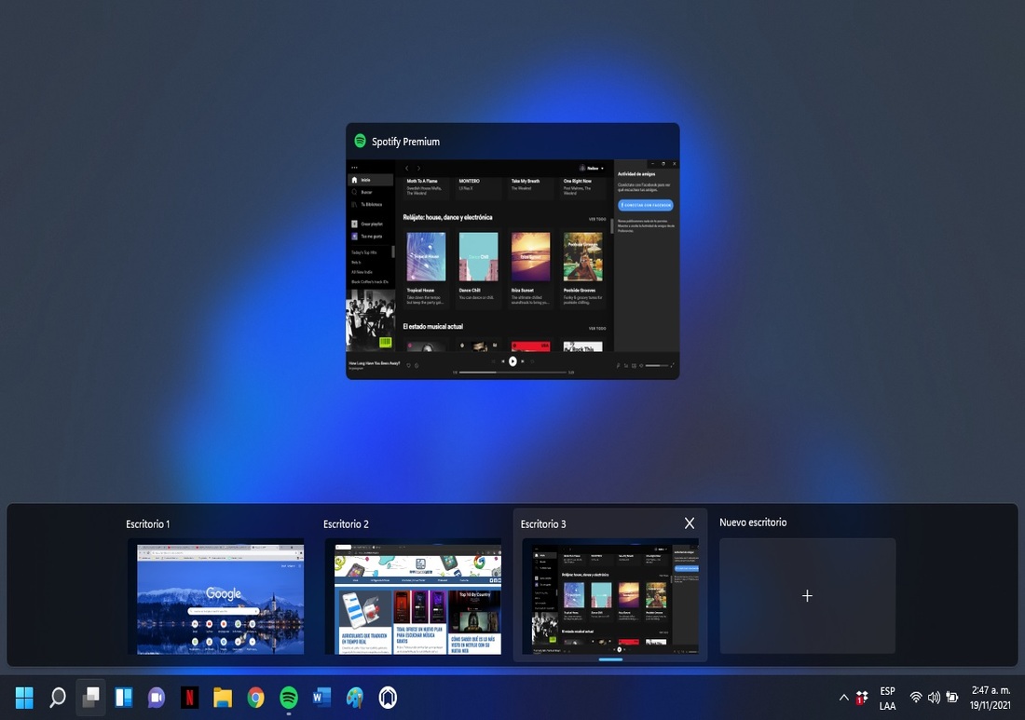Expand hidden system tray icons
1025x720 pixels.
[x=844, y=698]
